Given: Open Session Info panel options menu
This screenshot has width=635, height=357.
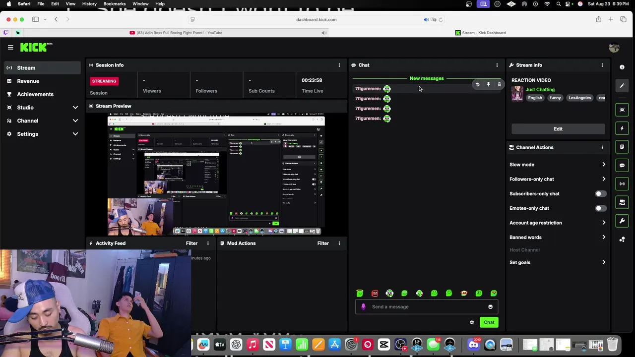Looking at the screenshot, I should point(339,65).
